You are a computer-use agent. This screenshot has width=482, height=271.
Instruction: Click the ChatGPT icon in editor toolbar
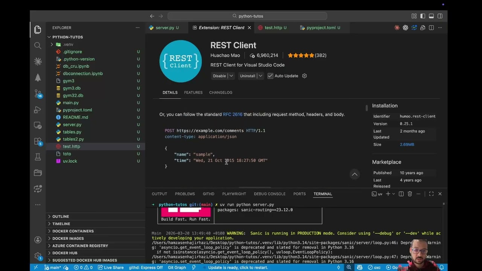[x=405, y=27]
